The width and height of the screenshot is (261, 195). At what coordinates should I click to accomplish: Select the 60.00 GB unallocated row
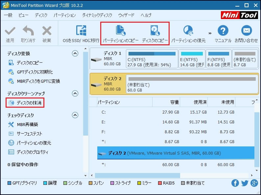(x=176, y=164)
